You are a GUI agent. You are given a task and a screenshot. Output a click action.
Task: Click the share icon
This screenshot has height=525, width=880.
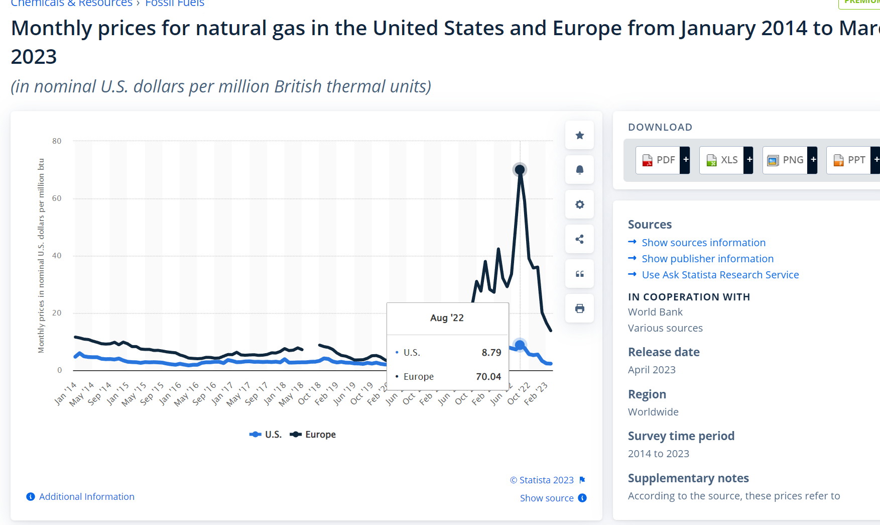[x=579, y=239]
